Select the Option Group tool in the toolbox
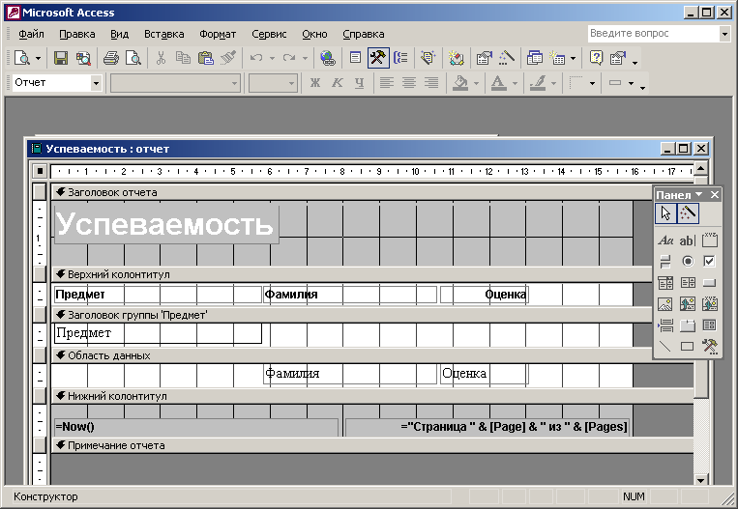 (709, 240)
